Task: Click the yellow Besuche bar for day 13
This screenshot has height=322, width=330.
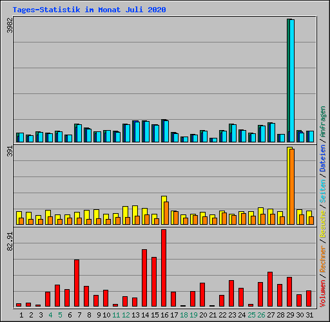Action: (x=134, y=215)
